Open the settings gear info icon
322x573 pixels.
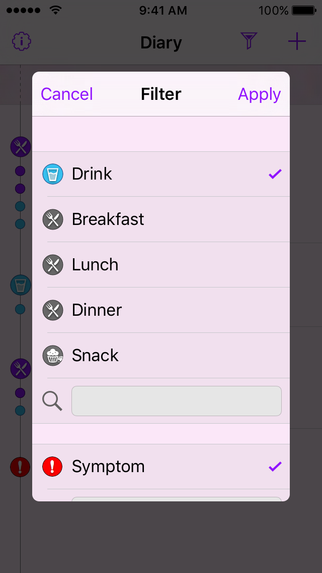(22, 41)
